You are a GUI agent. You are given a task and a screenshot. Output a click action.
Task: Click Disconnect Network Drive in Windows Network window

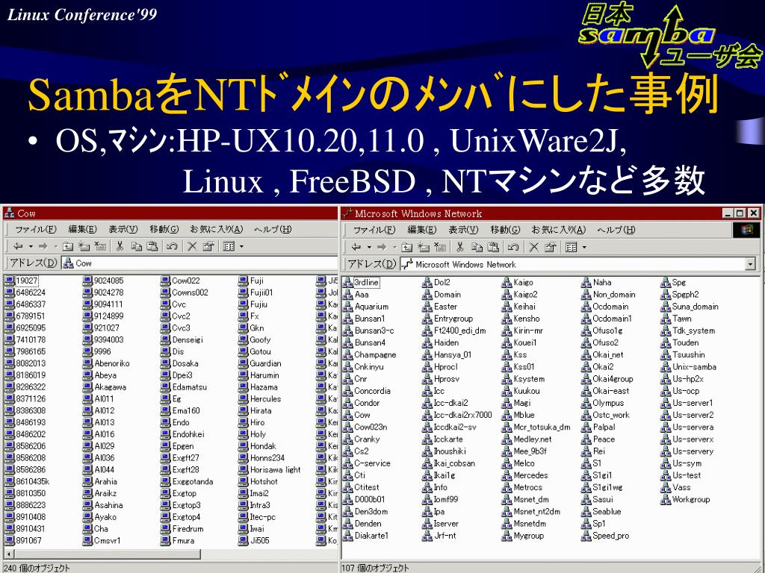(x=440, y=247)
